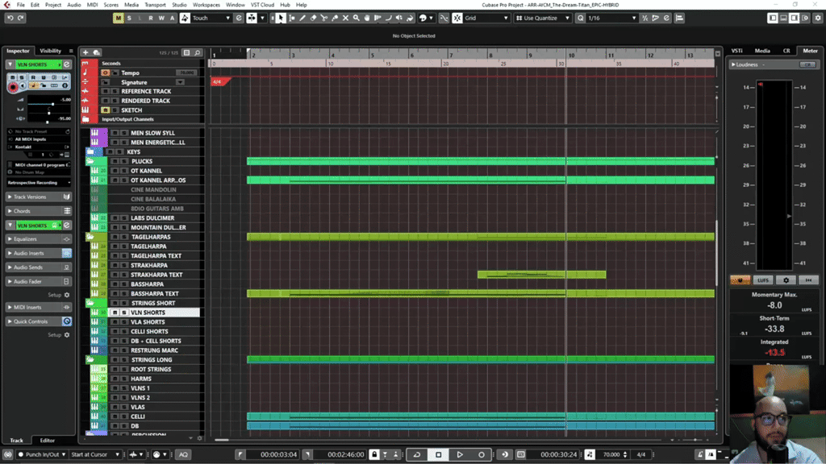The image size is (826, 464).
Task: Click the Retrospective Recording button
Action: pos(38,183)
